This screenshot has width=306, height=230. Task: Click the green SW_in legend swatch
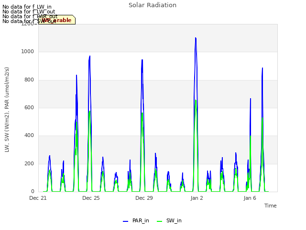click(159, 221)
